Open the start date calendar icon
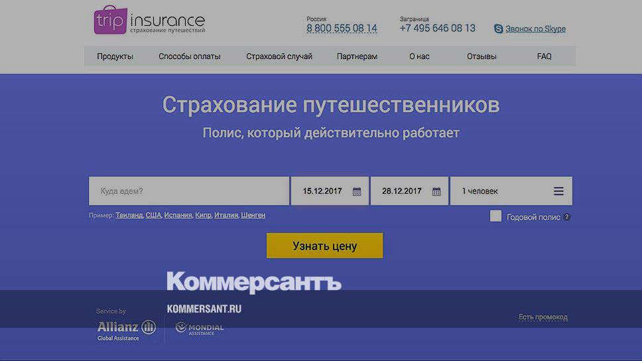This screenshot has height=361, width=642. click(357, 192)
